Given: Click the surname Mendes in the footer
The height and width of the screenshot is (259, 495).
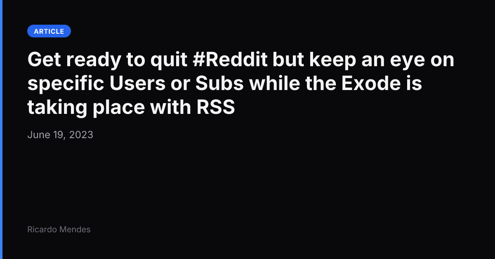Looking at the screenshot, I should click(x=75, y=229).
